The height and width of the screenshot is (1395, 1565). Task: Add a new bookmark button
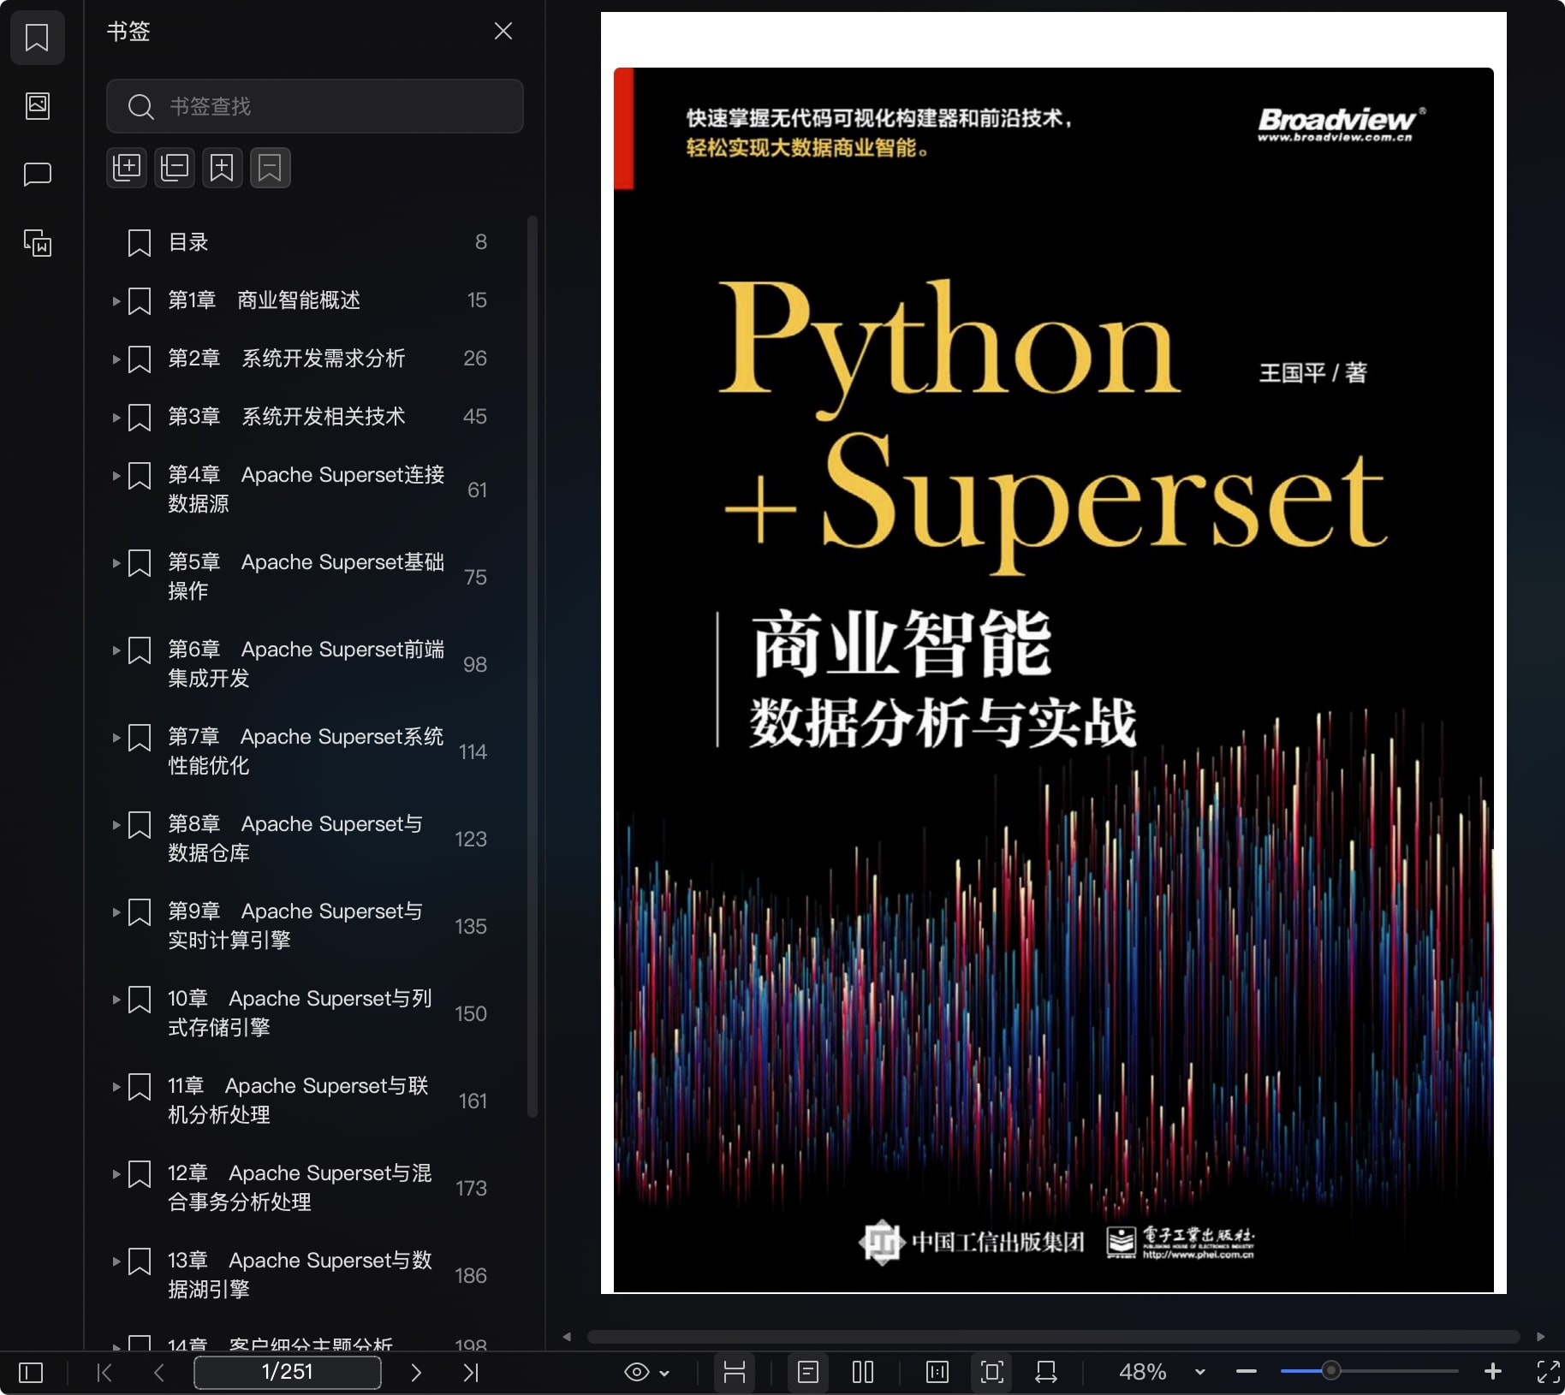223,167
